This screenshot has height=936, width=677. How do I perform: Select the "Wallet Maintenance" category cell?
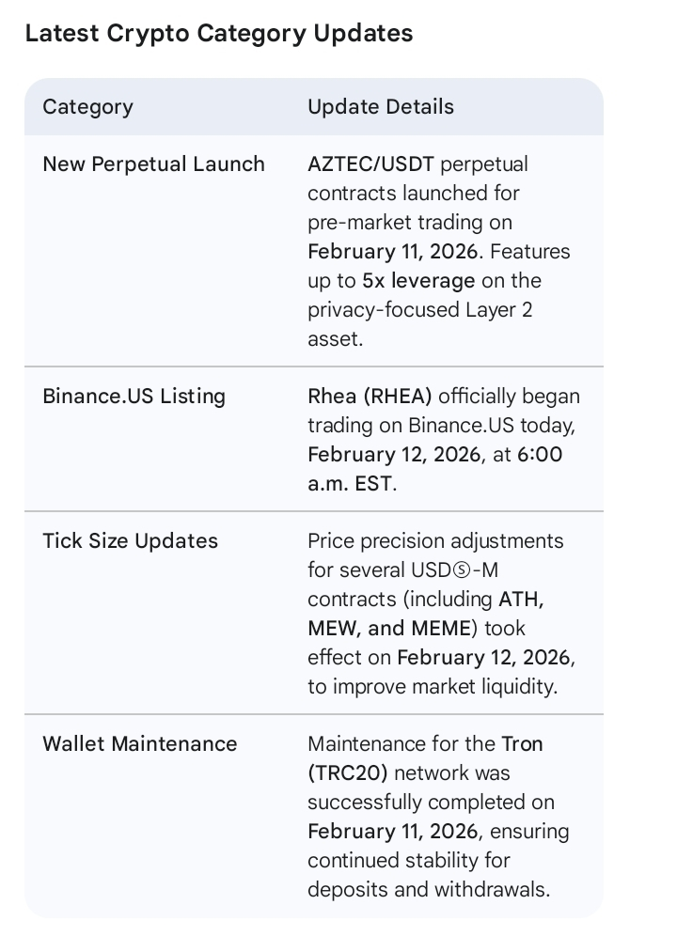[139, 744]
